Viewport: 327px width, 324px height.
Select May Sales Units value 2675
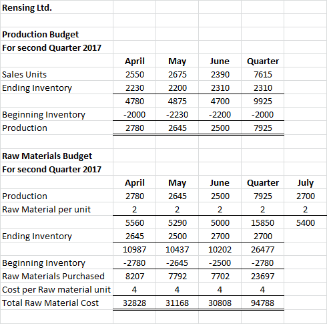click(178, 75)
